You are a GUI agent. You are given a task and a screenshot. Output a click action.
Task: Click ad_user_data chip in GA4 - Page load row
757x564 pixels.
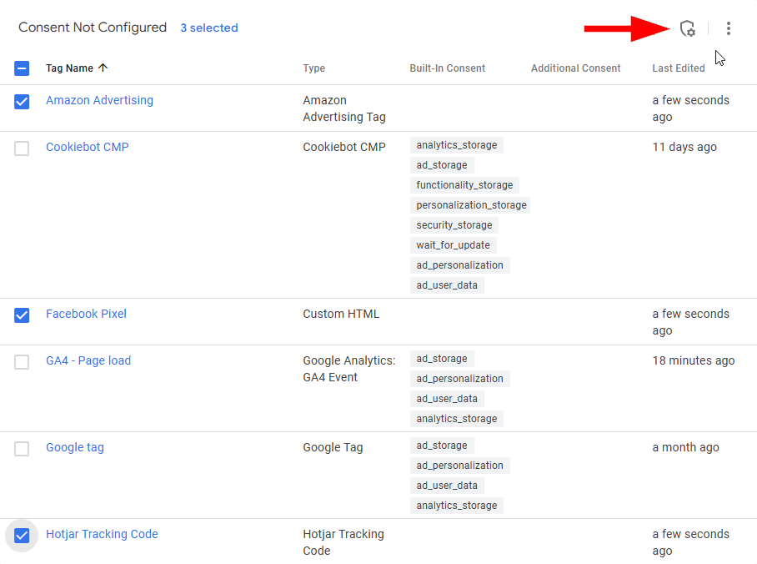(447, 399)
